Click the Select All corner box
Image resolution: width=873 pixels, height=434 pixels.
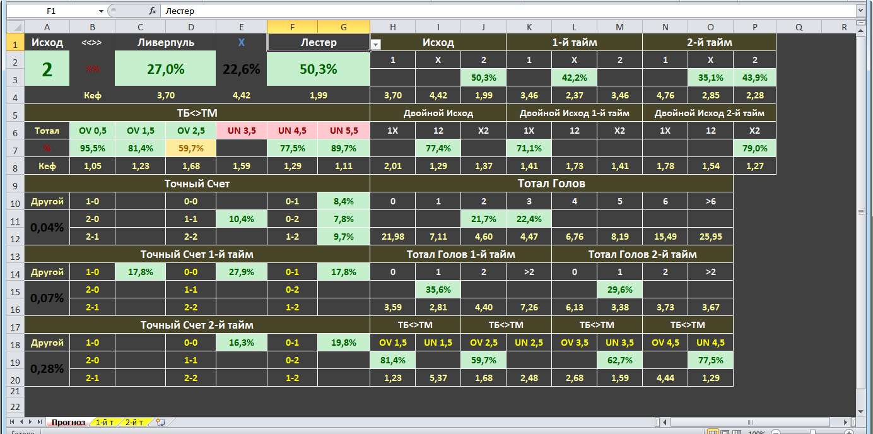(15, 26)
